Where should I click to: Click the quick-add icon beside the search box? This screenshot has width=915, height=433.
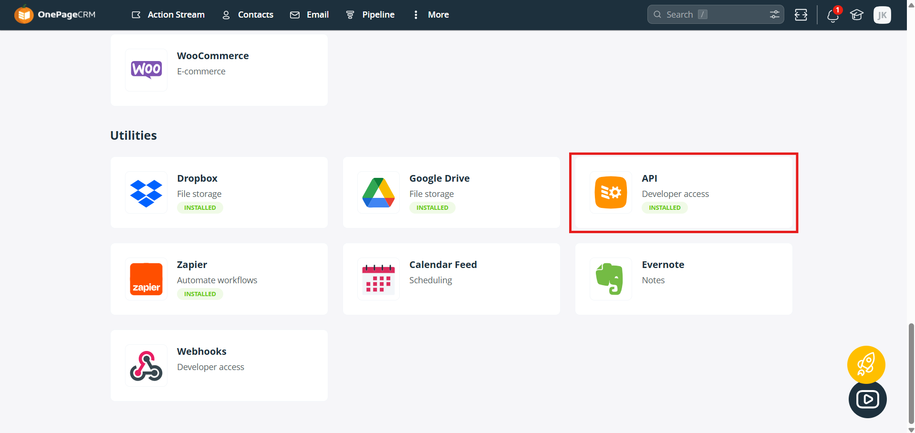801,15
